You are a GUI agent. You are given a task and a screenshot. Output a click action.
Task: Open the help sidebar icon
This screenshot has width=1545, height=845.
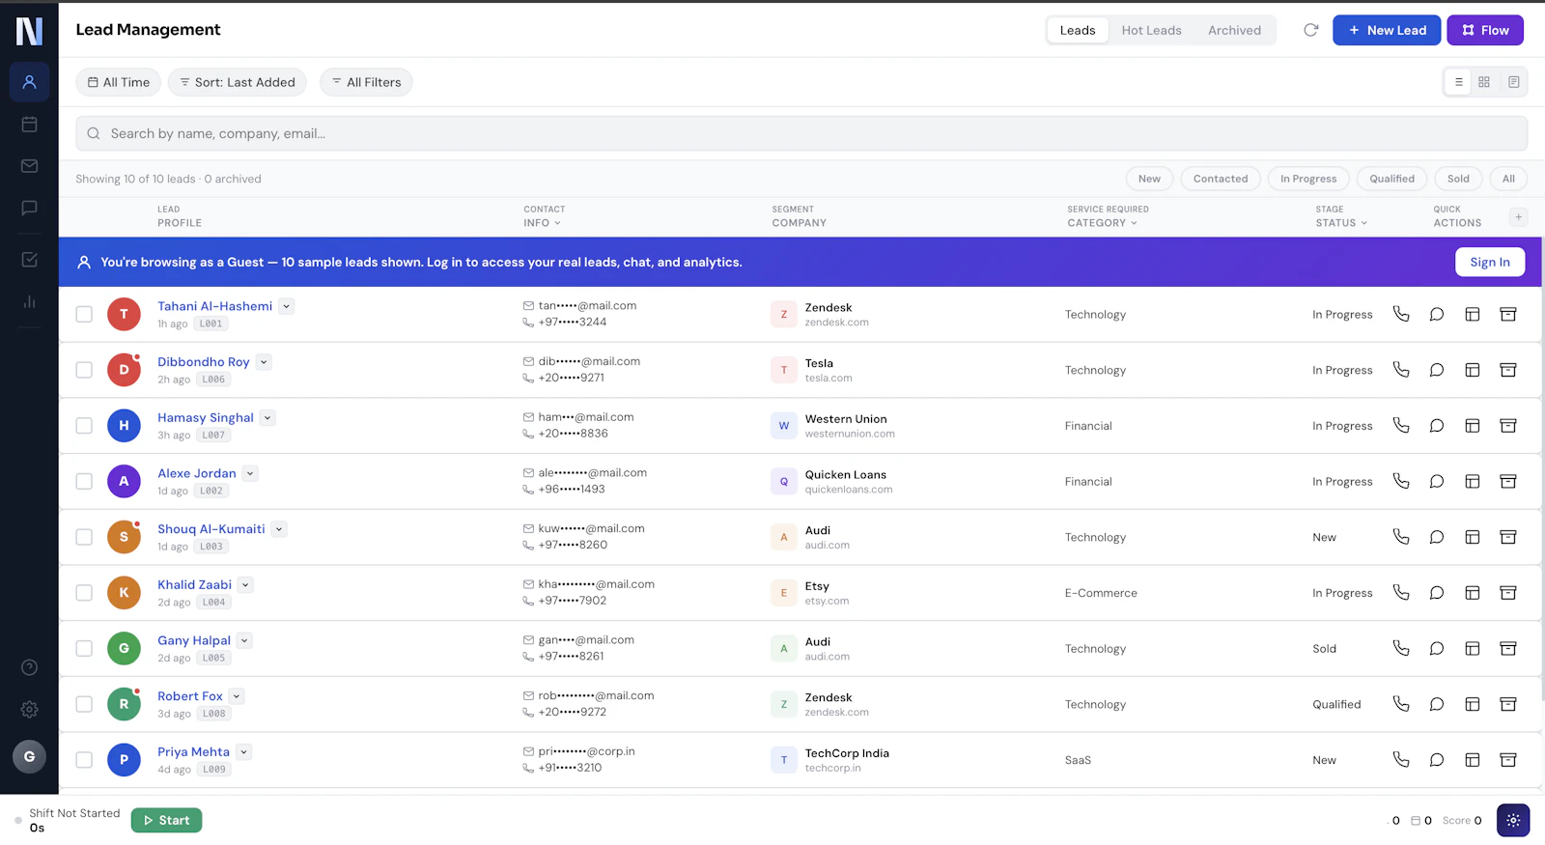point(29,667)
